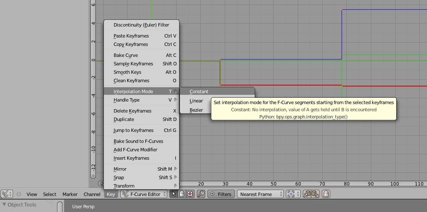
Task: Choose Linear interpolation mode
Action: (196, 101)
